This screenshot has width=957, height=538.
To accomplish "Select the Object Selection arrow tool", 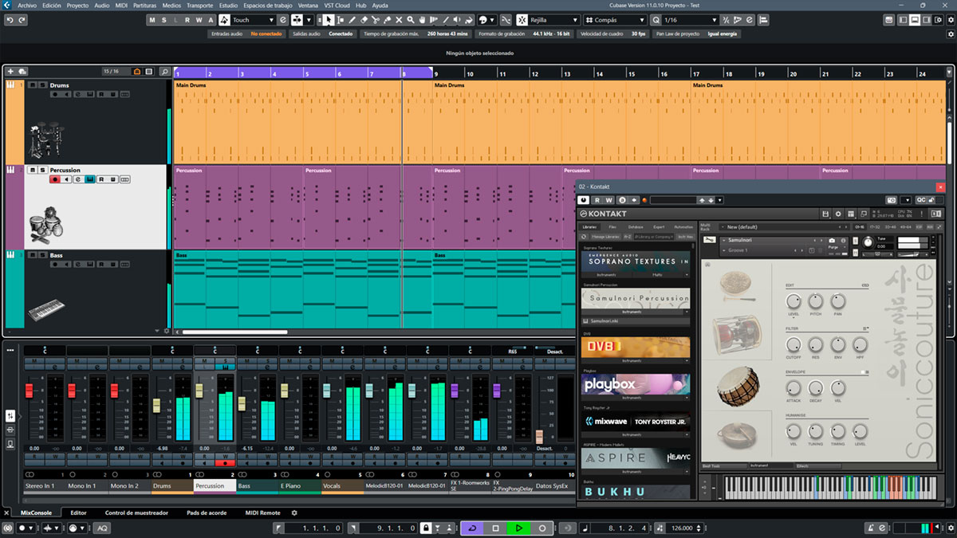I will 329,20.
